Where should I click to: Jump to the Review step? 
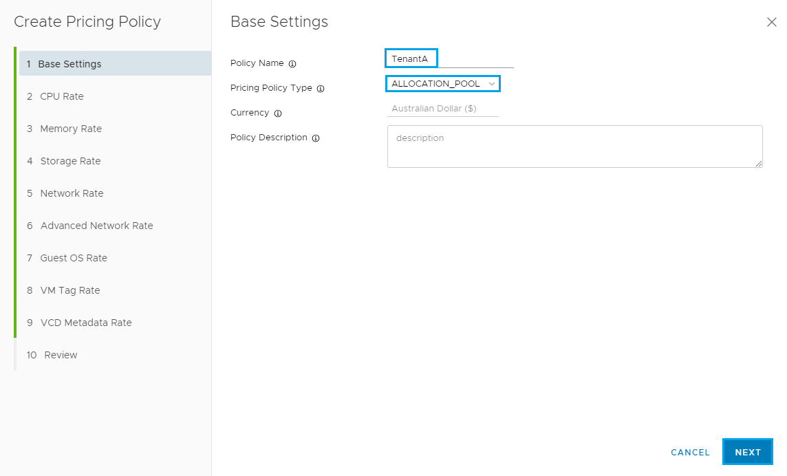61,355
